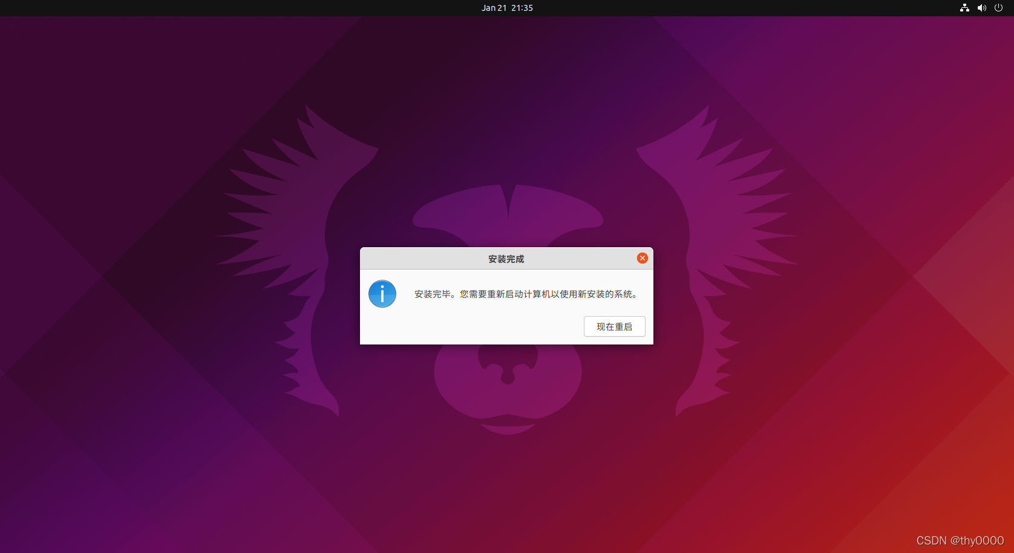1014x553 pixels.
Task: Click the 现在重启 button to restart now
Action: 614,326
